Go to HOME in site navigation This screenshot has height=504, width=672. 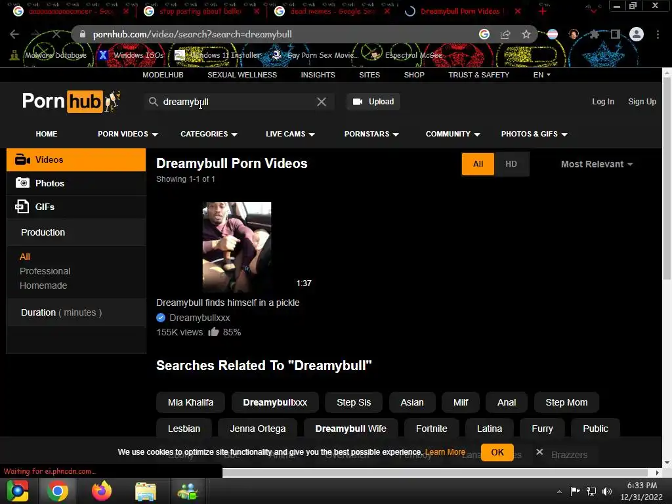pyautogui.click(x=47, y=134)
